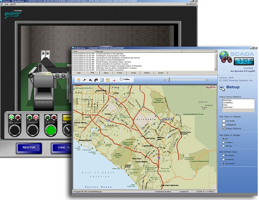The width and height of the screenshot is (259, 200).
Task: Check the Substations site type
Action: 224,124
